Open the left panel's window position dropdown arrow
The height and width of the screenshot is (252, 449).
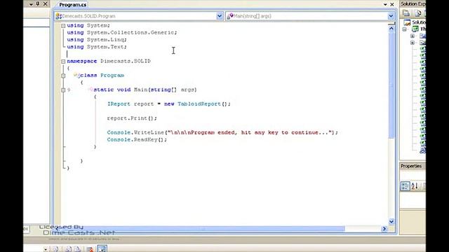pyautogui.click(x=31, y=4)
